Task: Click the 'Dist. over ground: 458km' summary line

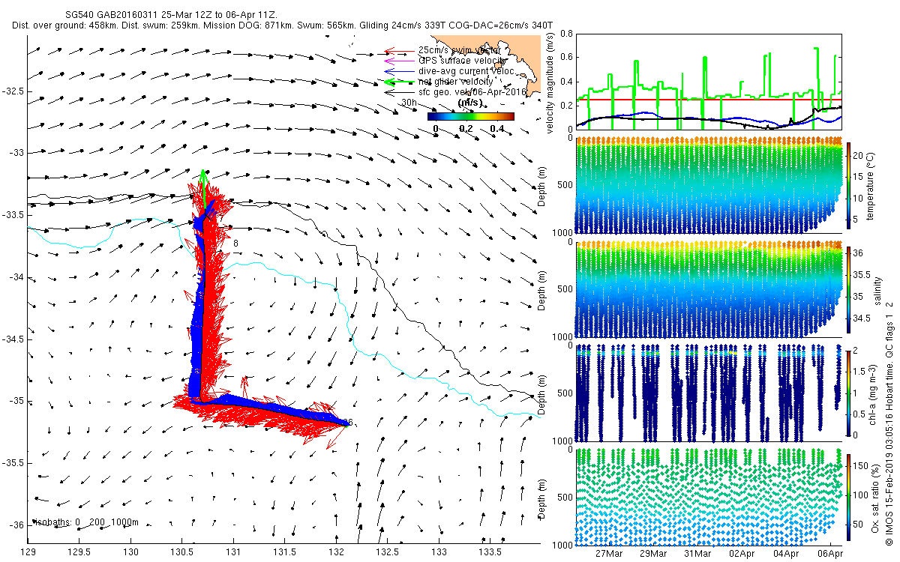Action: [x=283, y=25]
